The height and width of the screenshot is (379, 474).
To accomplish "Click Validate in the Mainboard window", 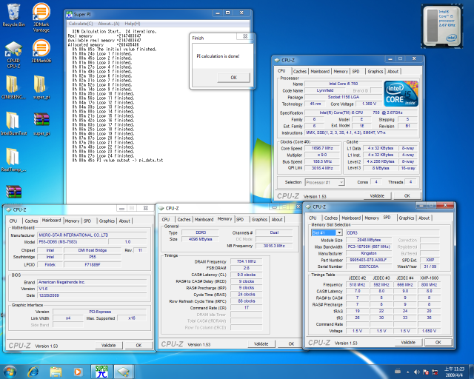I will pyautogui.click(x=109, y=345).
